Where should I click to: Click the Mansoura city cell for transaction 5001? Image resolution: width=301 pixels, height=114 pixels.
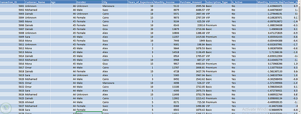pos(115,6)
